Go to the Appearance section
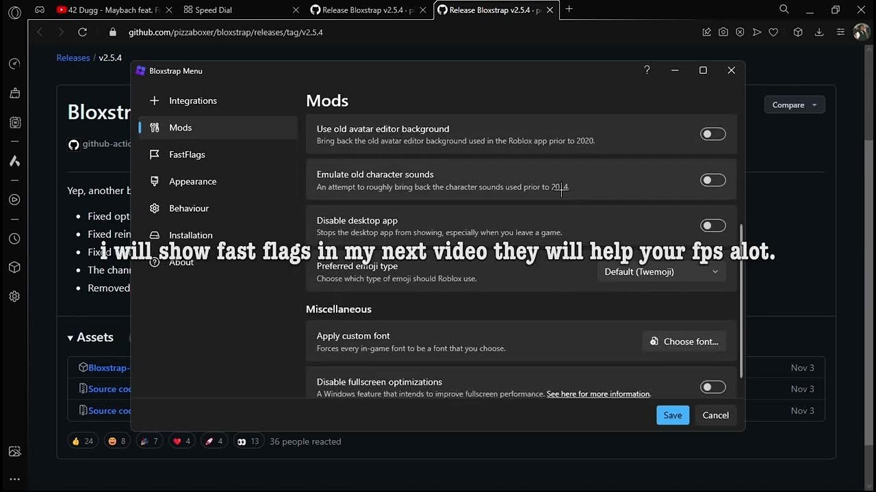 coord(218,181)
